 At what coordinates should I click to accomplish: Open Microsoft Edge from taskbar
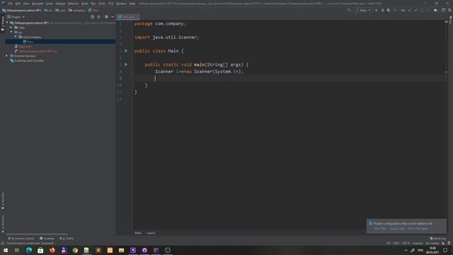click(x=29, y=250)
